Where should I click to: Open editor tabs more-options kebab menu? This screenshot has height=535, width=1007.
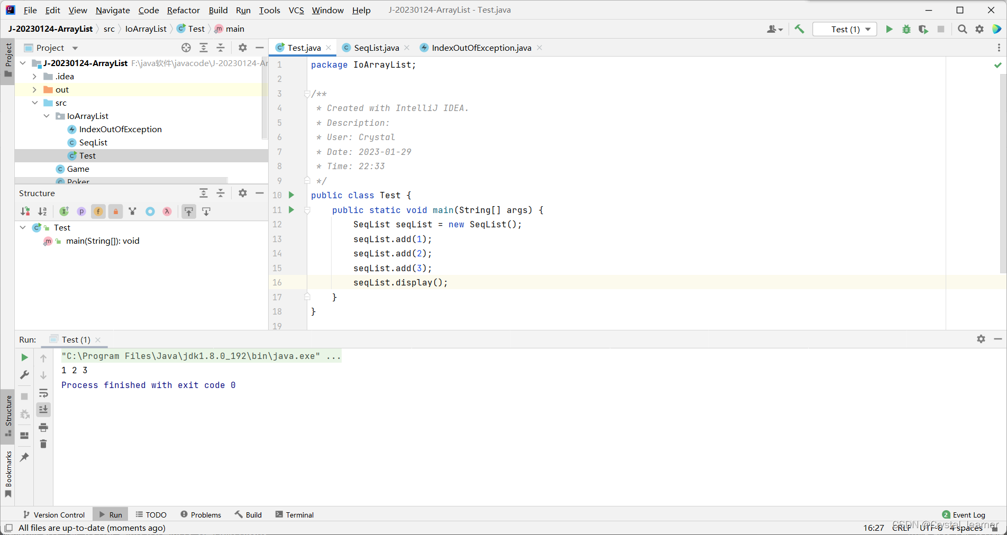[x=999, y=48]
